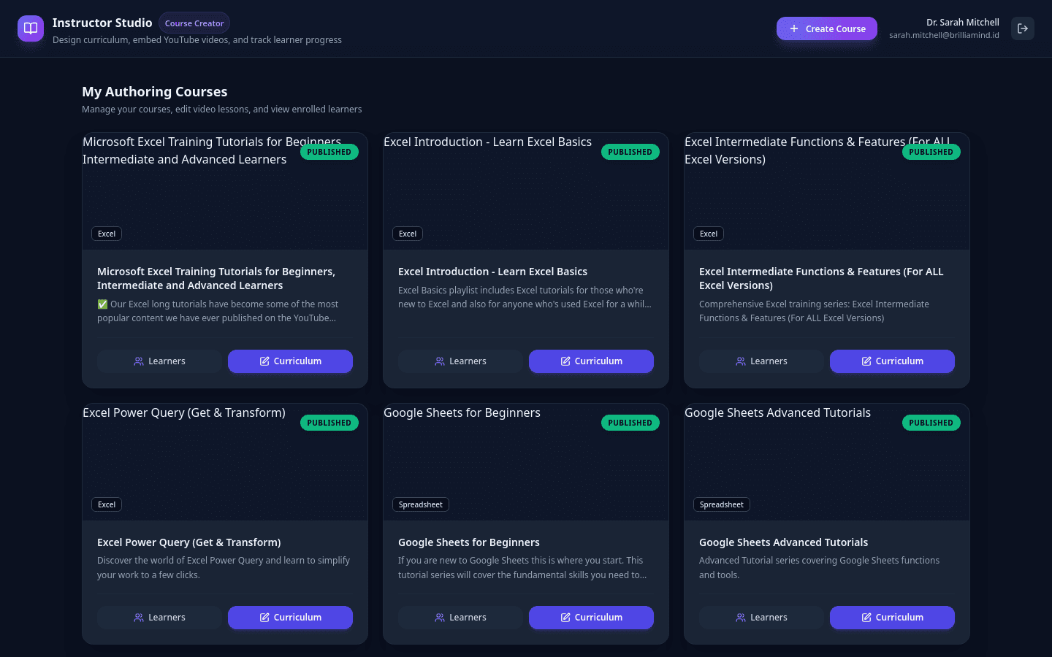
Task: Click description starting 'Excel Basics playlist includes'
Action: 525,297
